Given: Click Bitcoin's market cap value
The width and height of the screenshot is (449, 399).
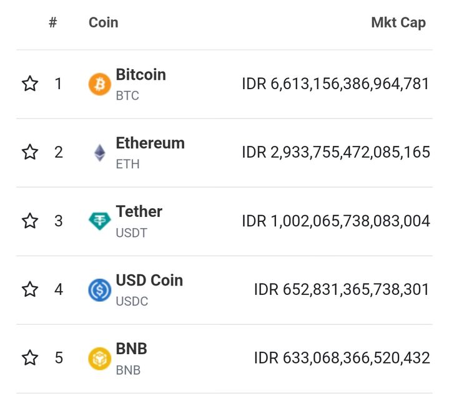Looking at the screenshot, I should click(335, 84).
